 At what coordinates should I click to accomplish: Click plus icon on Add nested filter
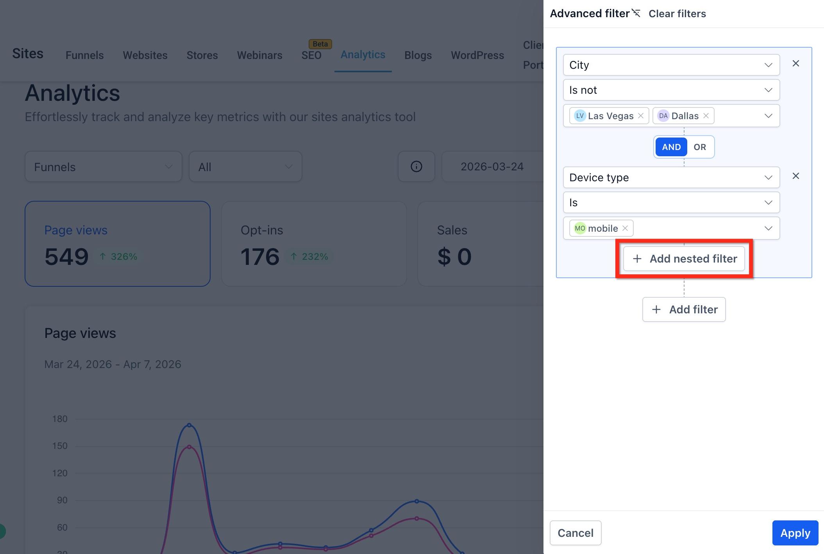637,259
